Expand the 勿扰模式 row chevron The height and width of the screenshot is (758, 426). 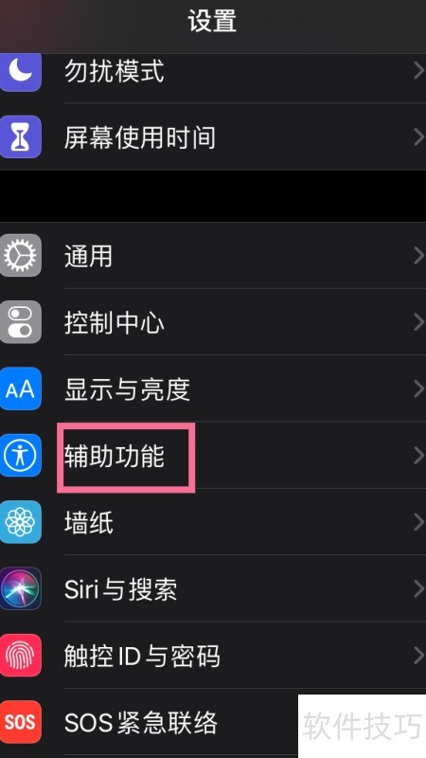418,72
